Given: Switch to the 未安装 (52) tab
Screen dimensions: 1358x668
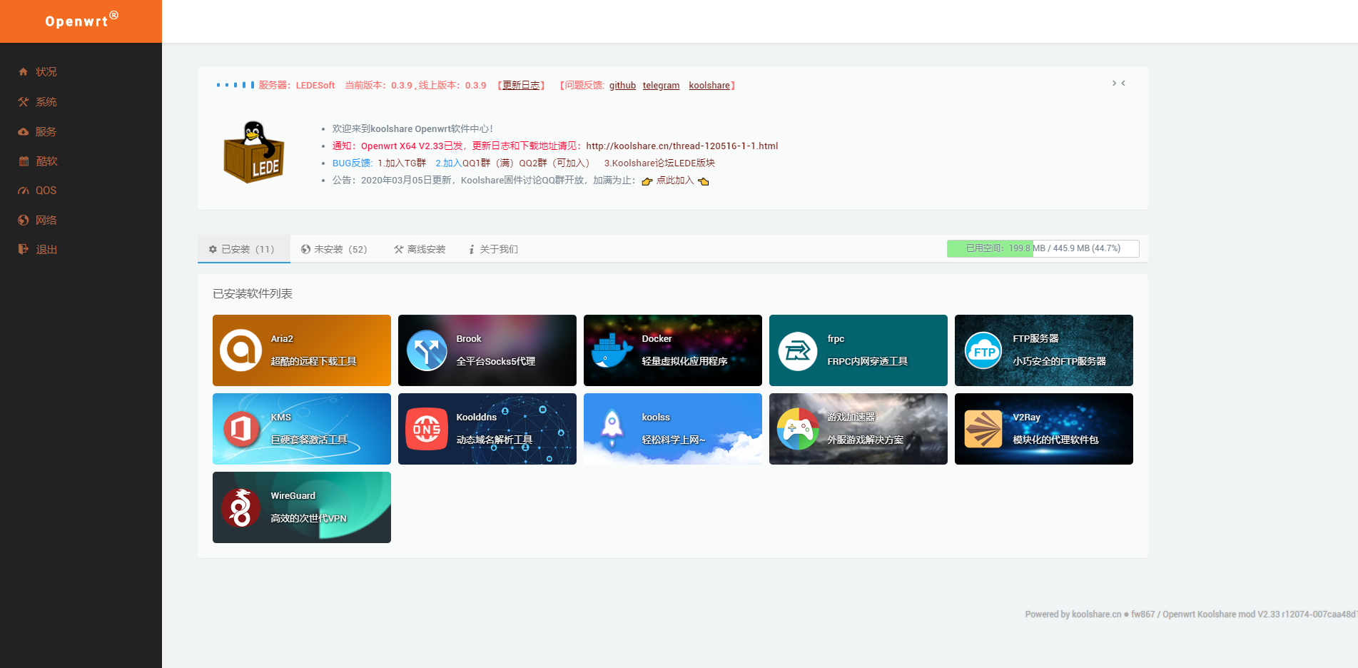Looking at the screenshot, I should point(334,249).
